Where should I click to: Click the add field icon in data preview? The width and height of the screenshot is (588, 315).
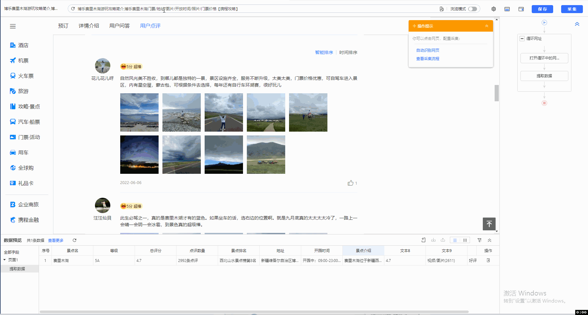pos(424,240)
